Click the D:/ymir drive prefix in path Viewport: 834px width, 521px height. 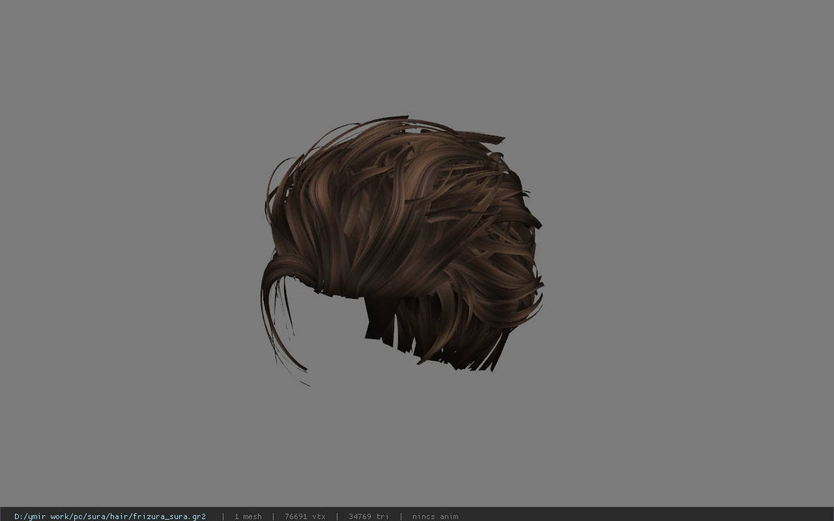tap(30, 516)
